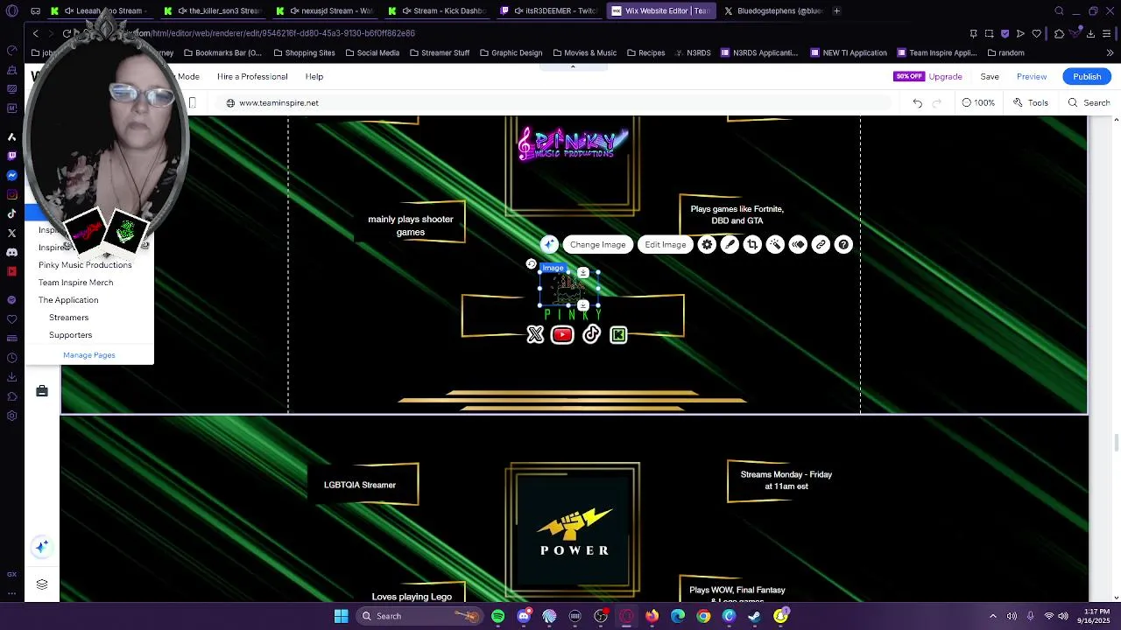Switch to itsR3DEEMER Twitch tab

pos(552,11)
